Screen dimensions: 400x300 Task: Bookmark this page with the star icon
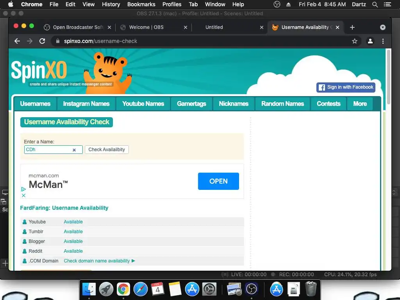(x=355, y=41)
